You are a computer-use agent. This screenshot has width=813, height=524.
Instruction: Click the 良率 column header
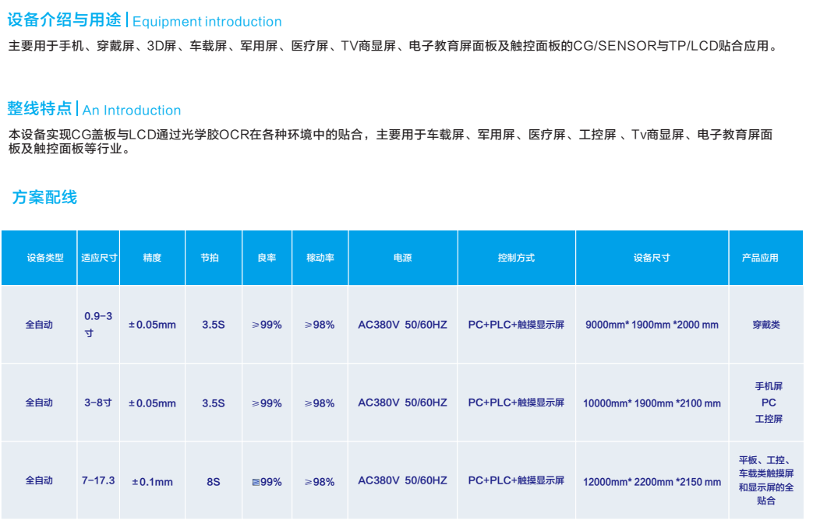(x=267, y=258)
